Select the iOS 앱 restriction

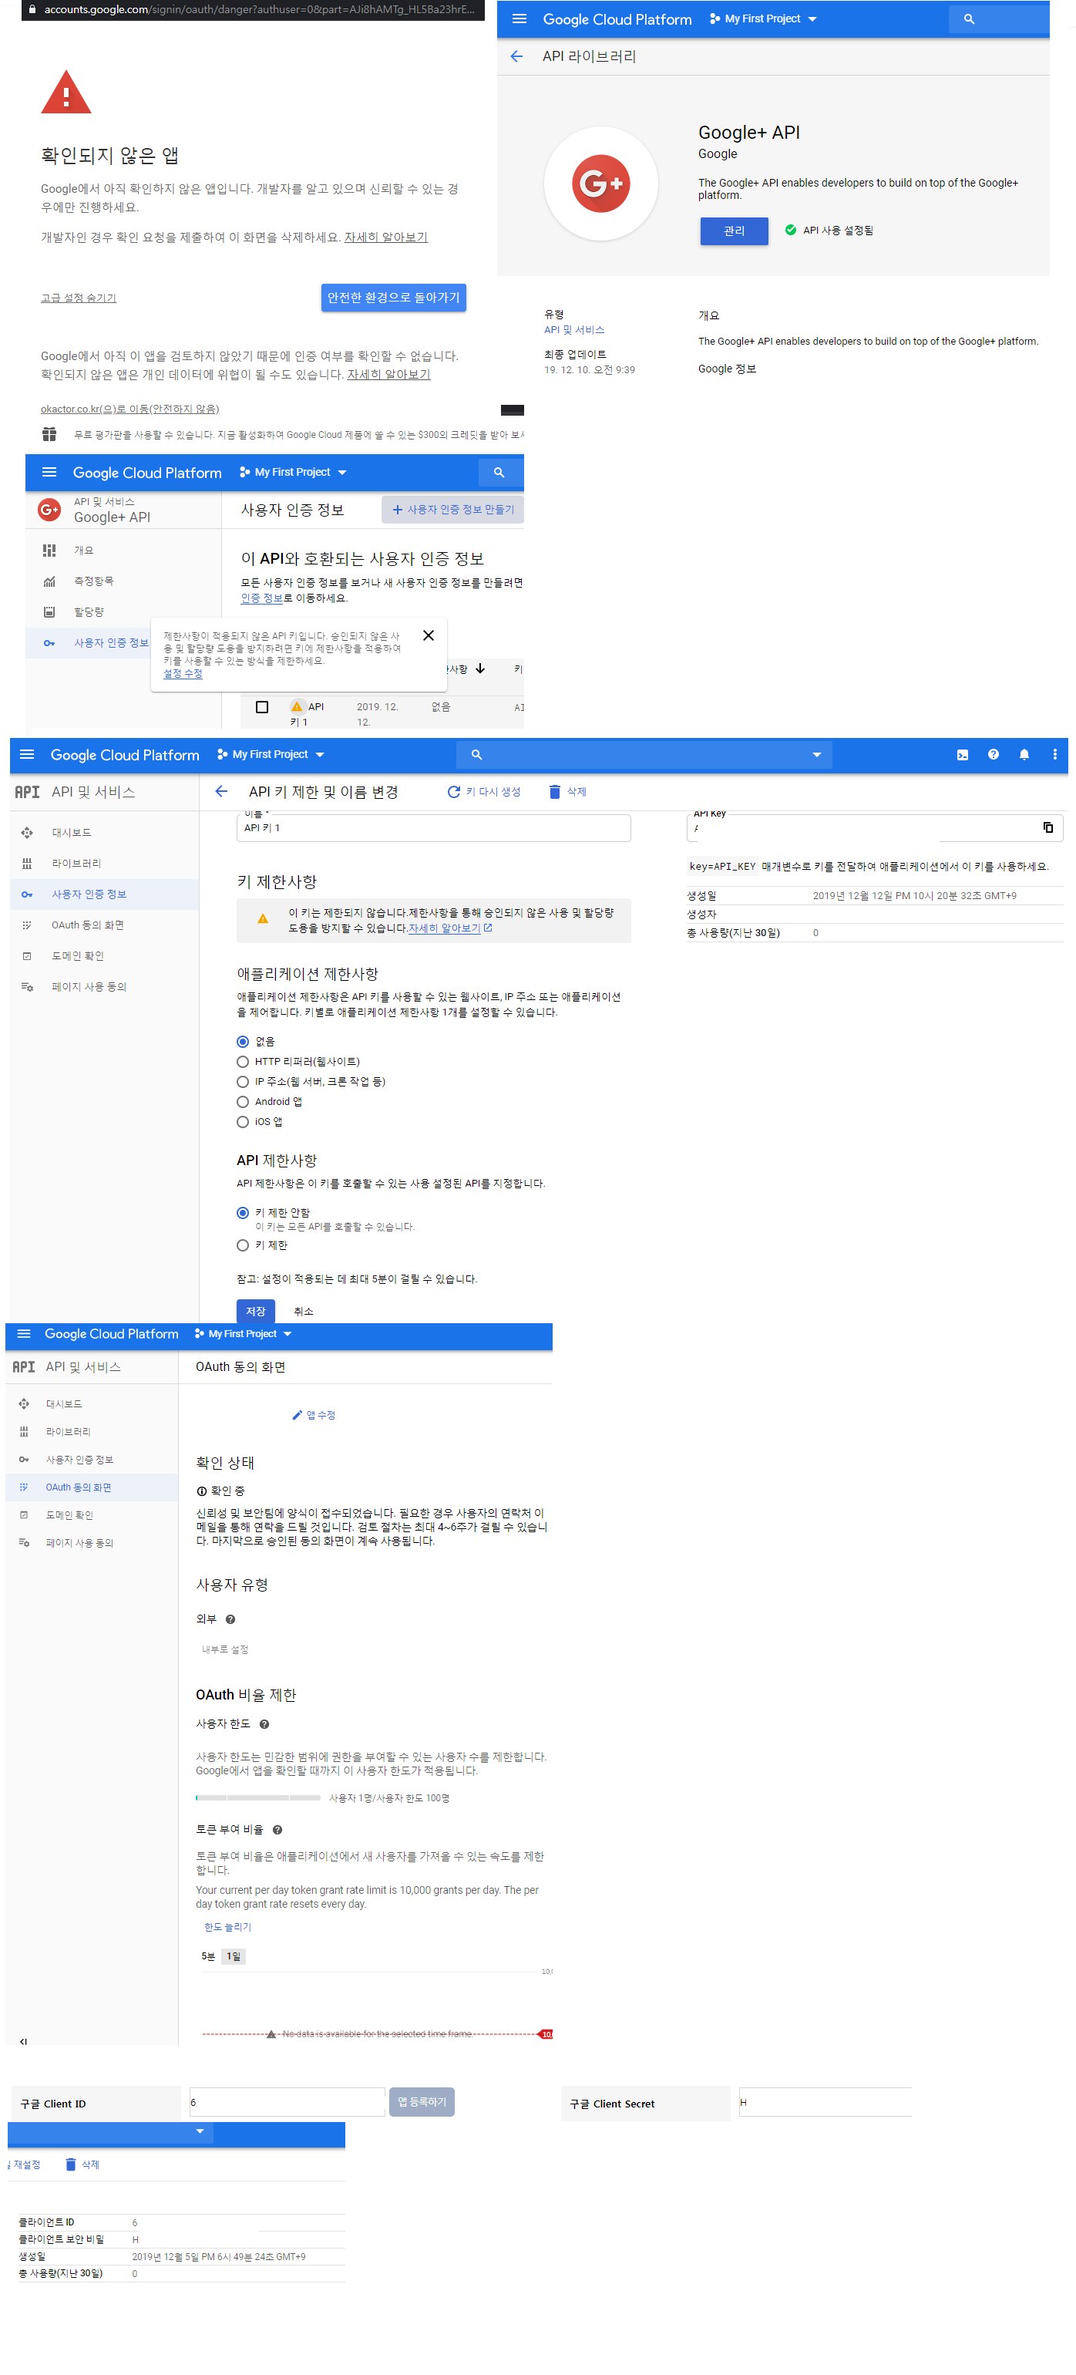[x=244, y=1122]
